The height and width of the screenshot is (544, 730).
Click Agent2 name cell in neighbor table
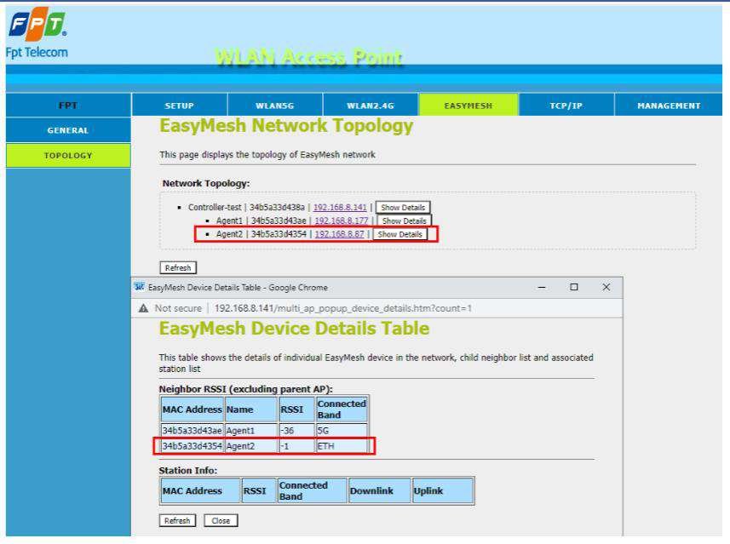251,446
